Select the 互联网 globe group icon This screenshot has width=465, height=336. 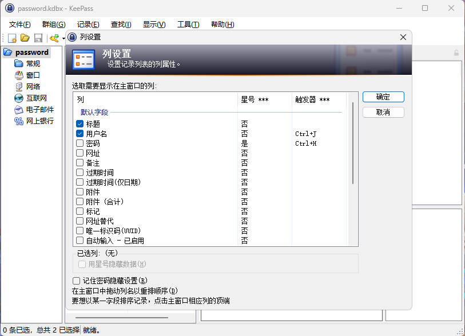19,98
